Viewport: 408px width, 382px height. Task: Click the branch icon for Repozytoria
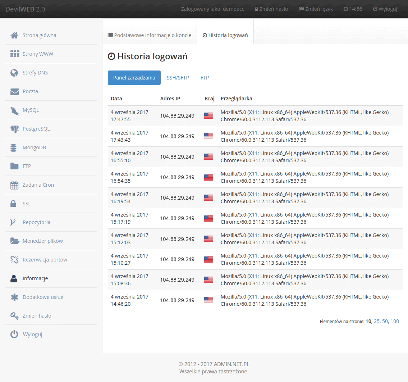coord(13,222)
